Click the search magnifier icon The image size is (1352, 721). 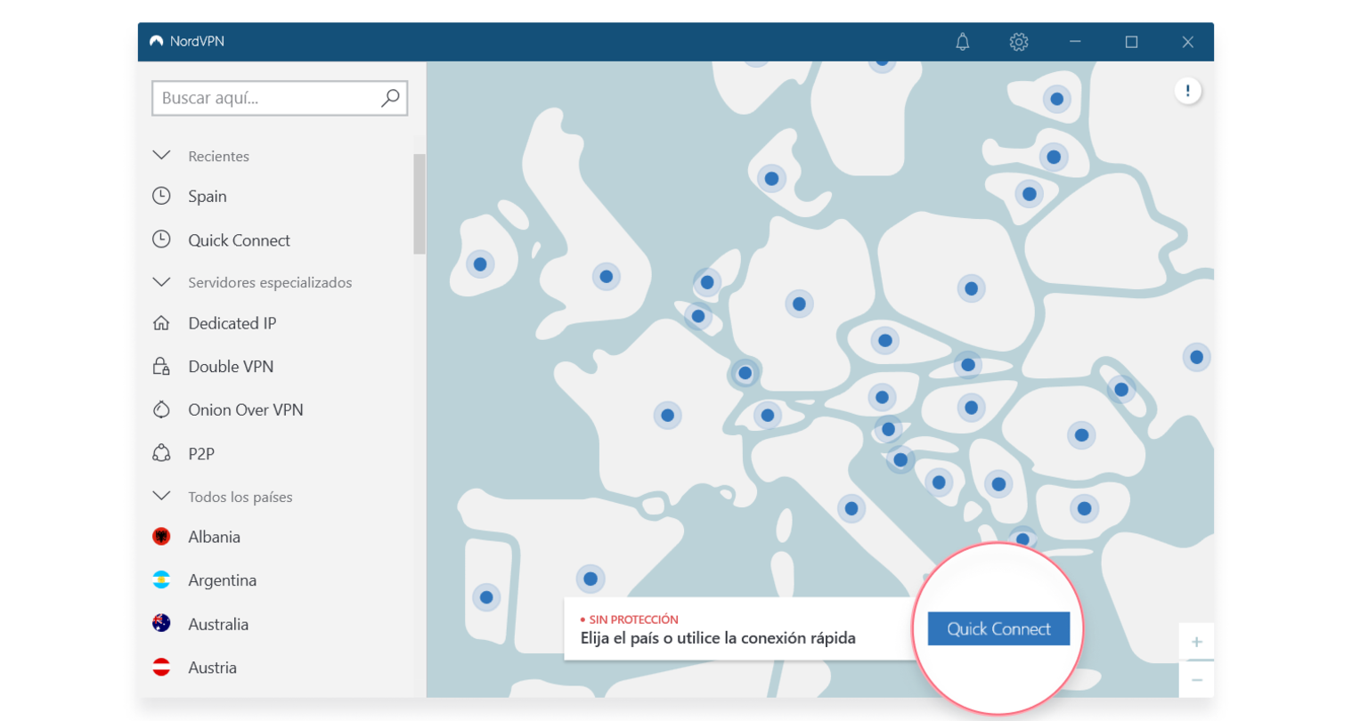[x=390, y=98]
